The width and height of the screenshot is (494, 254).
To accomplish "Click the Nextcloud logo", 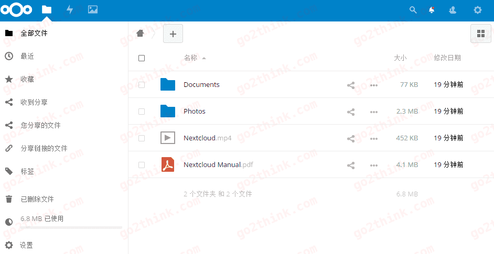I will coord(16,10).
